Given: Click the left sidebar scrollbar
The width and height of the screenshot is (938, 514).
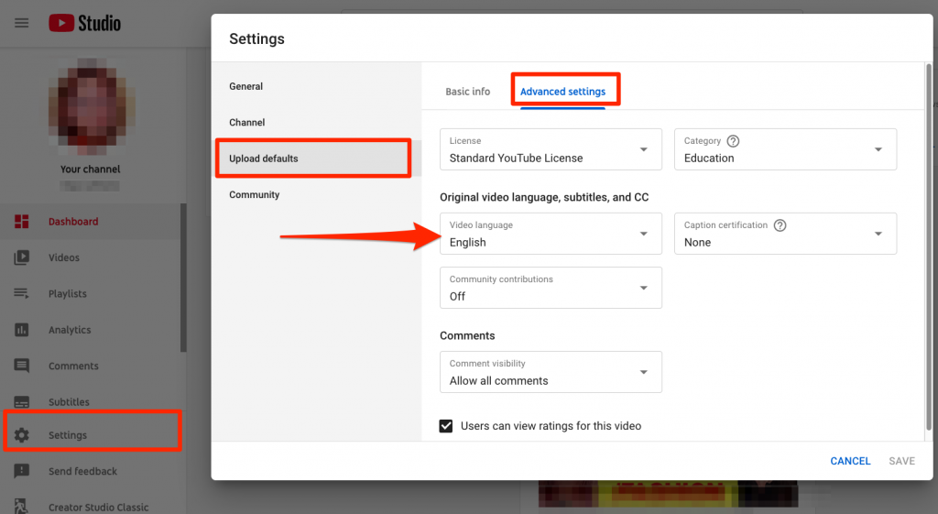Looking at the screenshot, I should pos(183,278).
